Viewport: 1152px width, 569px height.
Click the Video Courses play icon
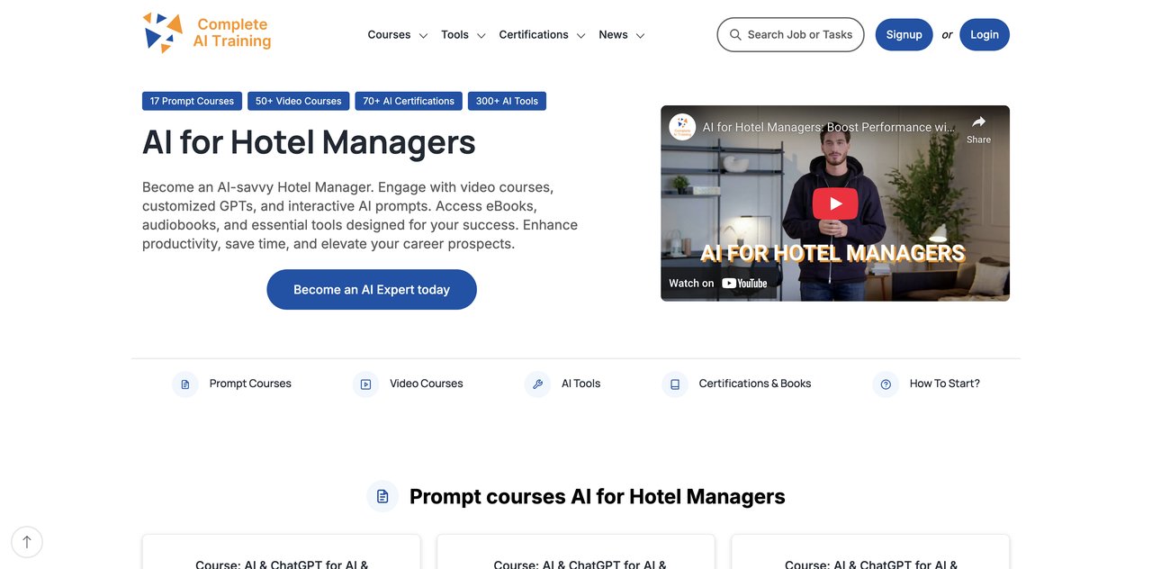(365, 384)
